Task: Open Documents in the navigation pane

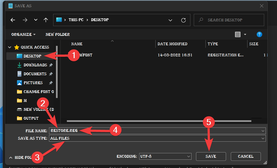Action: point(35,74)
